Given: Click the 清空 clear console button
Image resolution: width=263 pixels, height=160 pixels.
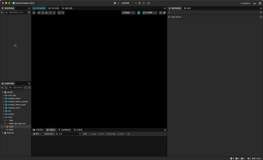Looking at the screenshot, I should pos(36,134).
